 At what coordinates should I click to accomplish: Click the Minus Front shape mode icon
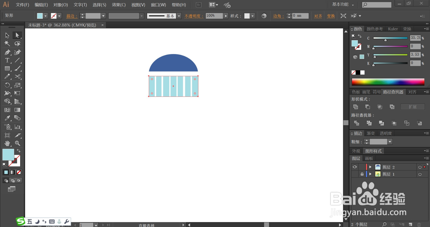click(368, 107)
